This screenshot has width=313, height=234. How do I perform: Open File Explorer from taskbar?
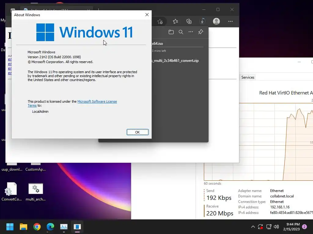click(23, 227)
